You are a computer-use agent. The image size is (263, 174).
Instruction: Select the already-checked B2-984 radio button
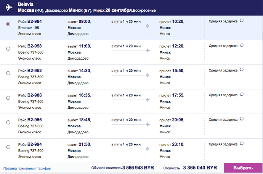(8, 24)
